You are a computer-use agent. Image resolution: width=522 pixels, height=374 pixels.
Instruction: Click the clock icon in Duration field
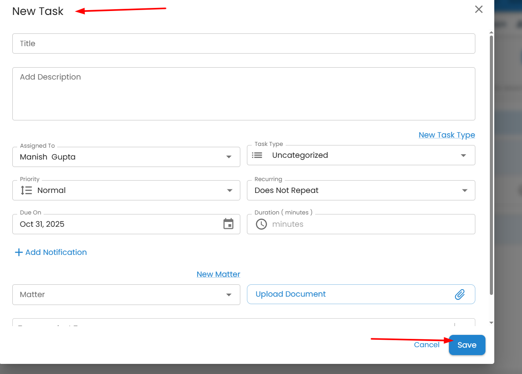click(x=261, y=224)
